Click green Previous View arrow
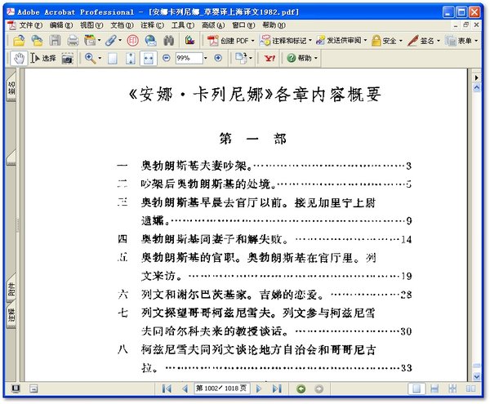Viewport: 490px width, 404px height. coord(301,388)
